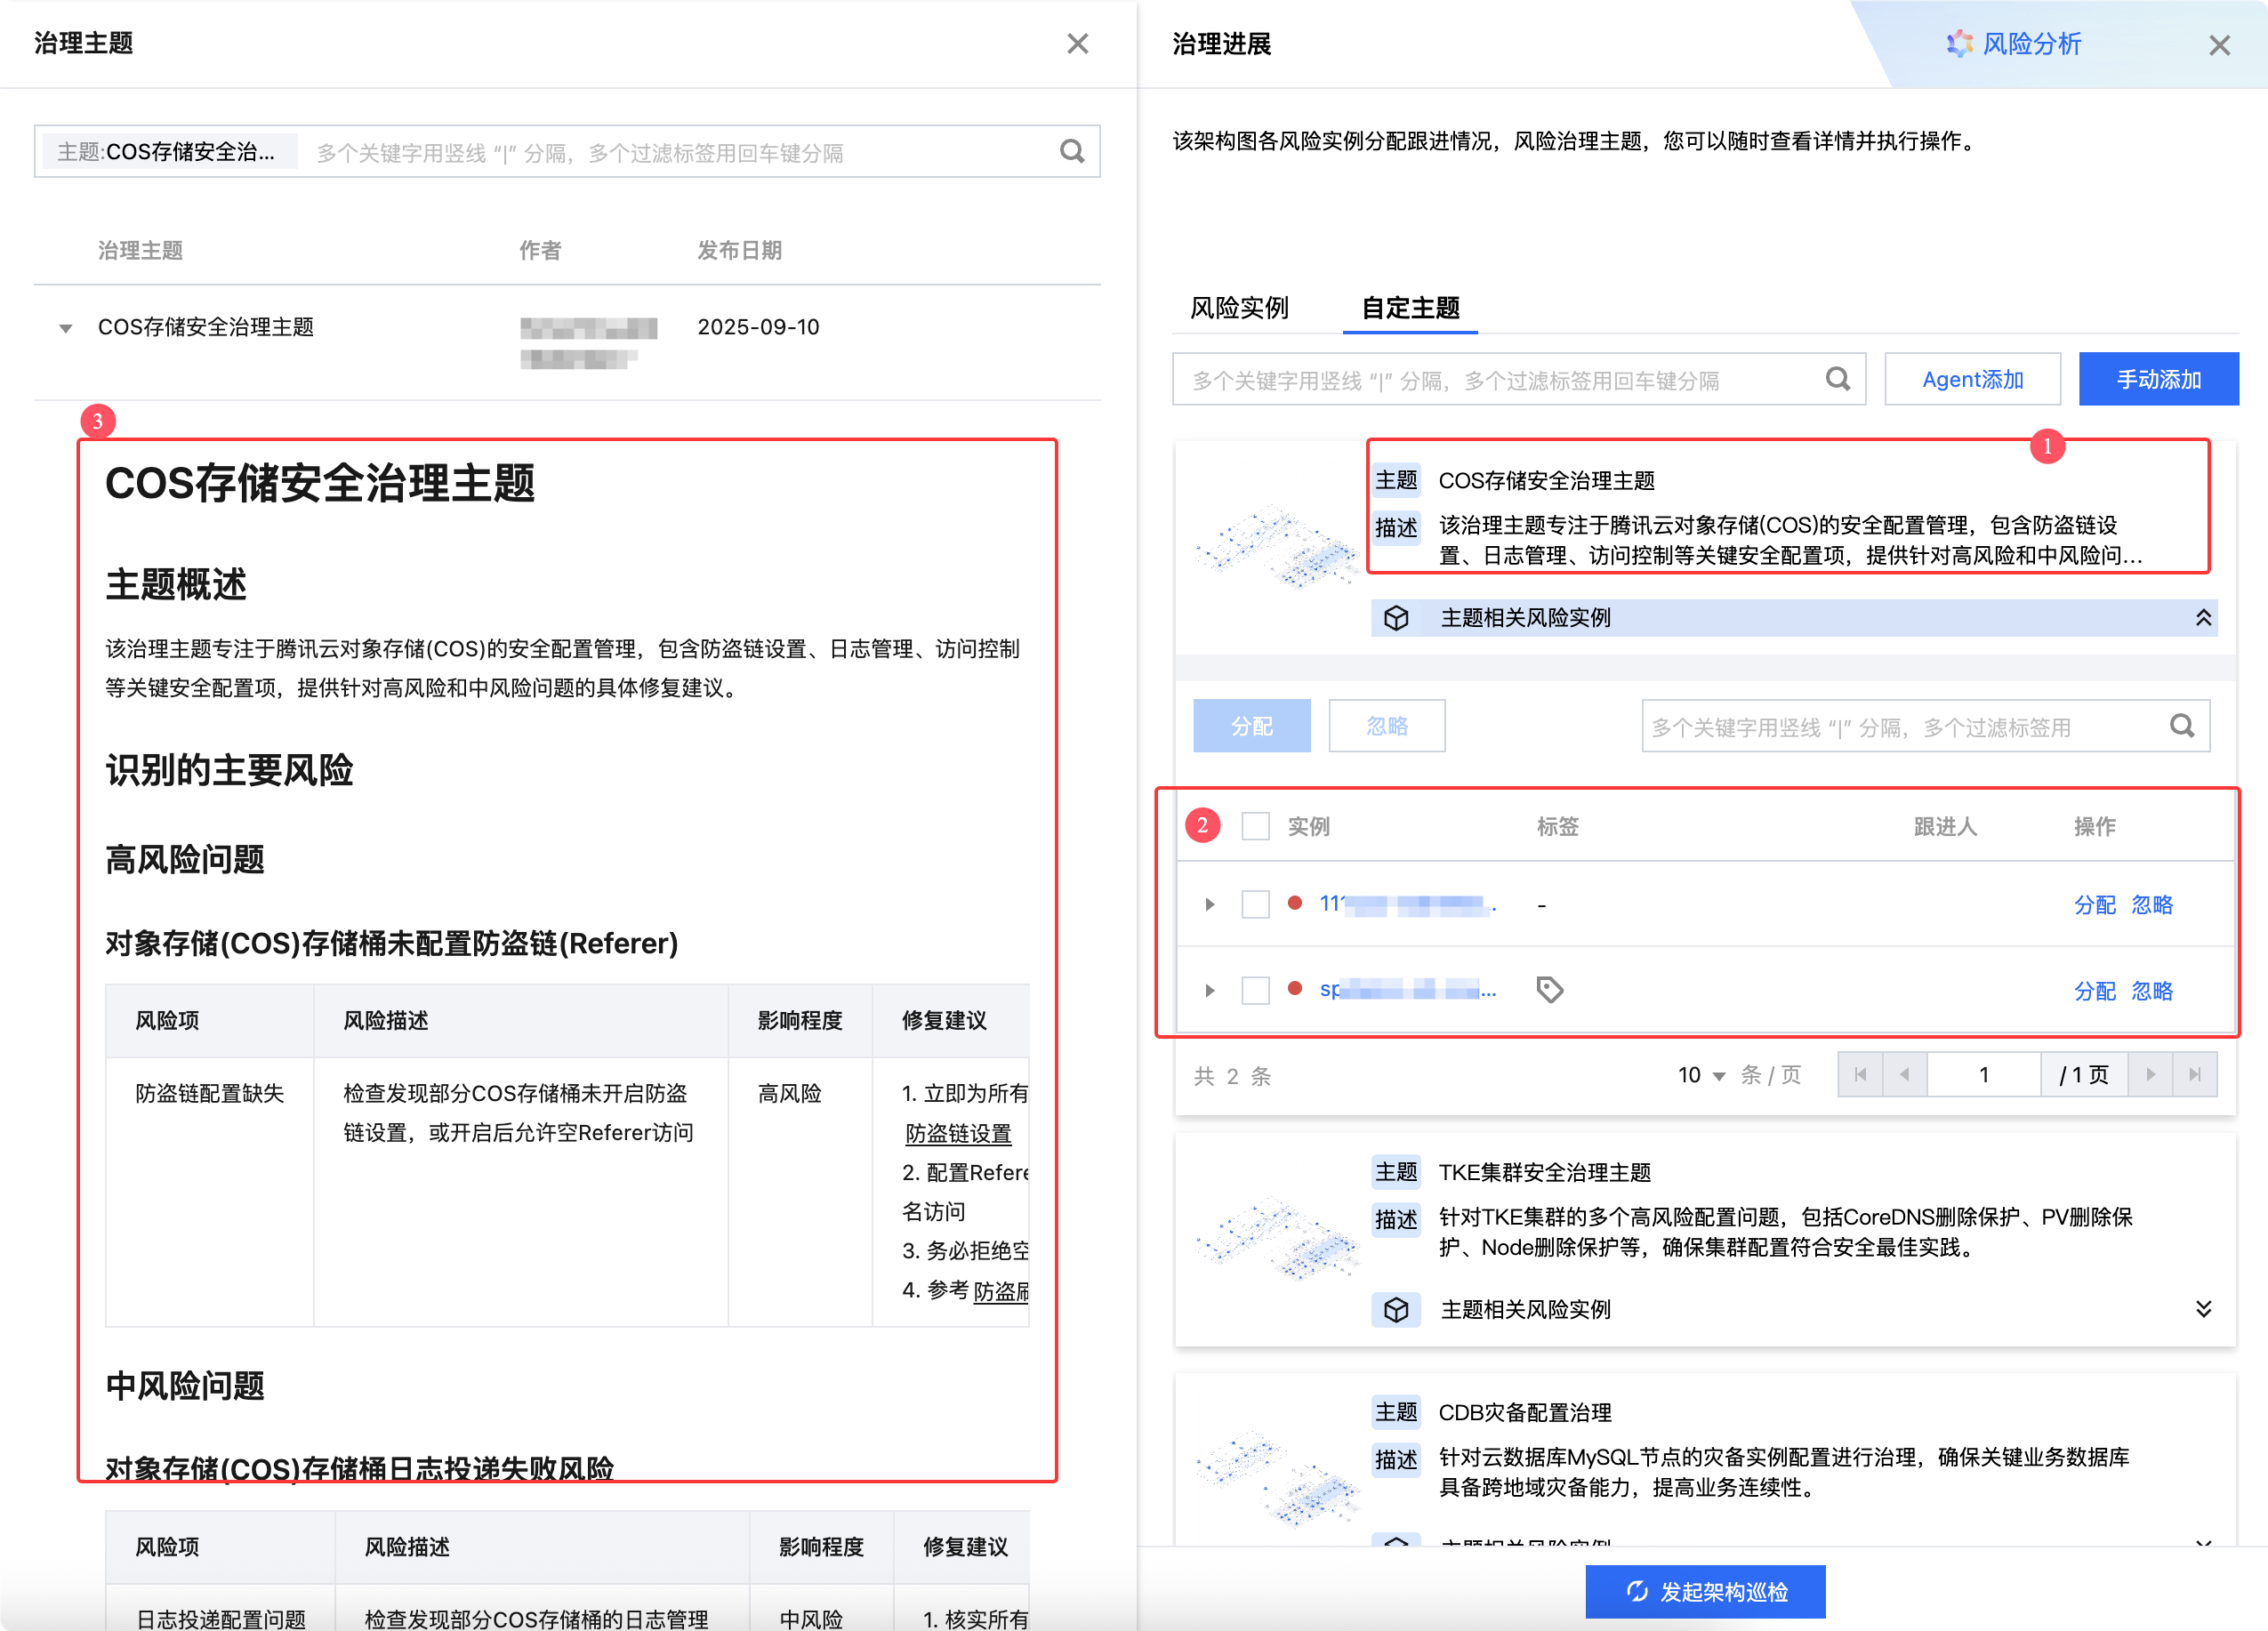The width and height of the screenshot is (2268, 1631).
Task: Click search icon in 自定主题 search field
Action: (1837, 379)
